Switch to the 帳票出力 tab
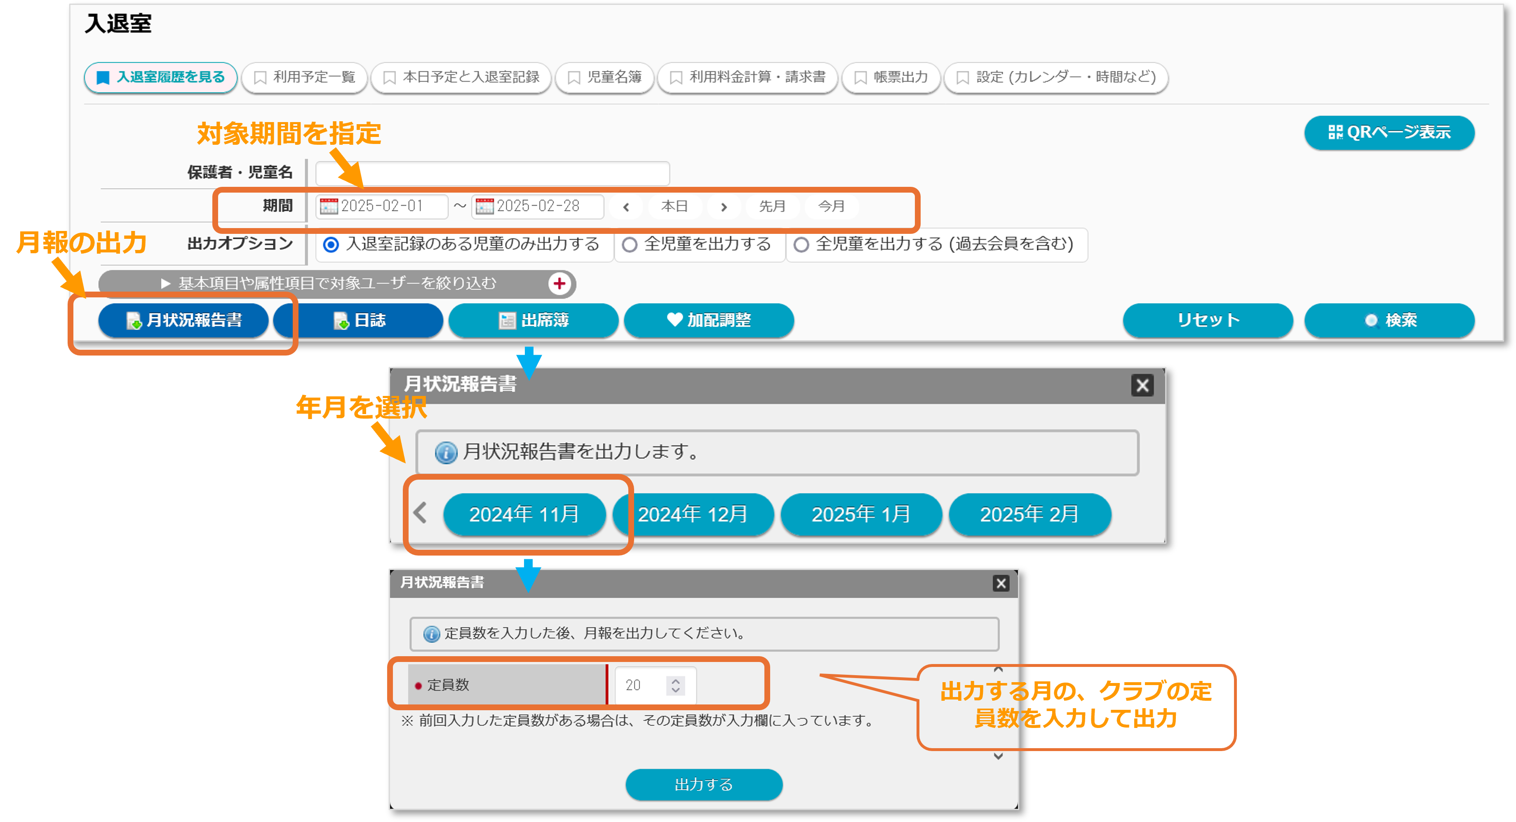The width and height of the screenshot is (1516, 822). (x=891, y=77)
